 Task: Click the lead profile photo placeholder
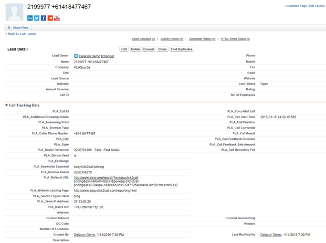(14, 12)
